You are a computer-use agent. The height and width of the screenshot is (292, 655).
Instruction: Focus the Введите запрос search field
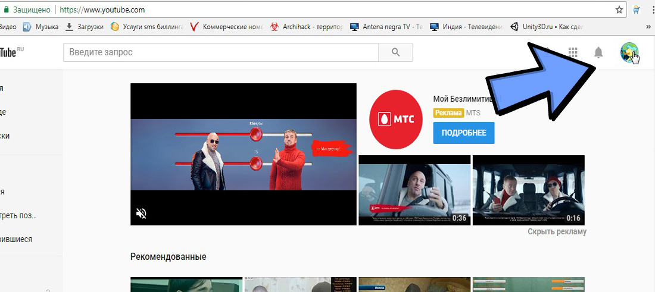[221, 52]
